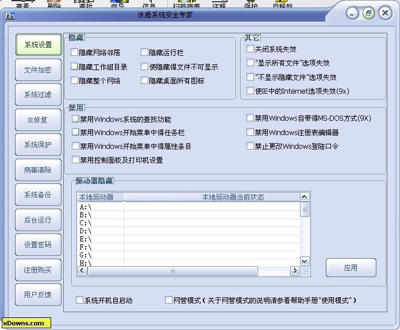Enable 使IE中的Internet选项失效(9x) checkbox
The height and width of the screenshot is (330, 400).
point(250,91)
